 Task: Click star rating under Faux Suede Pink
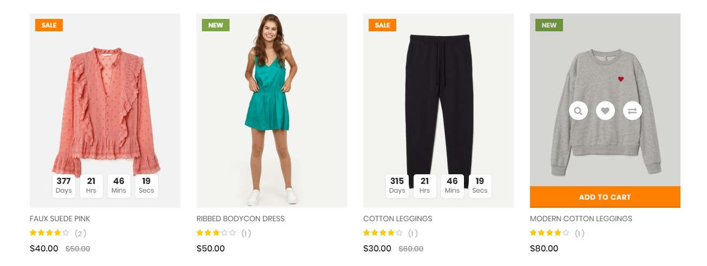tap(49, 233)
